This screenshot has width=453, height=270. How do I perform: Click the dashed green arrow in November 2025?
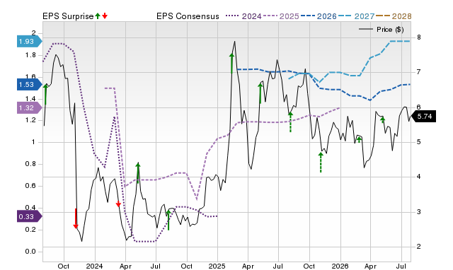point(321,163)
